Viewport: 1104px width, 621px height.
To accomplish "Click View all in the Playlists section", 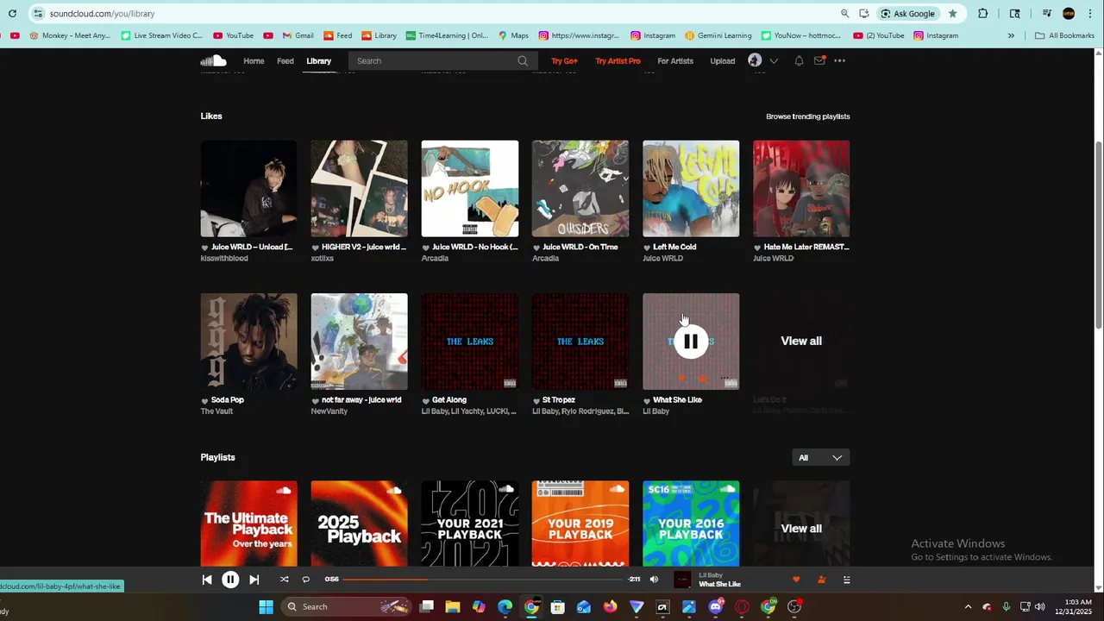I will pos(801,529).
